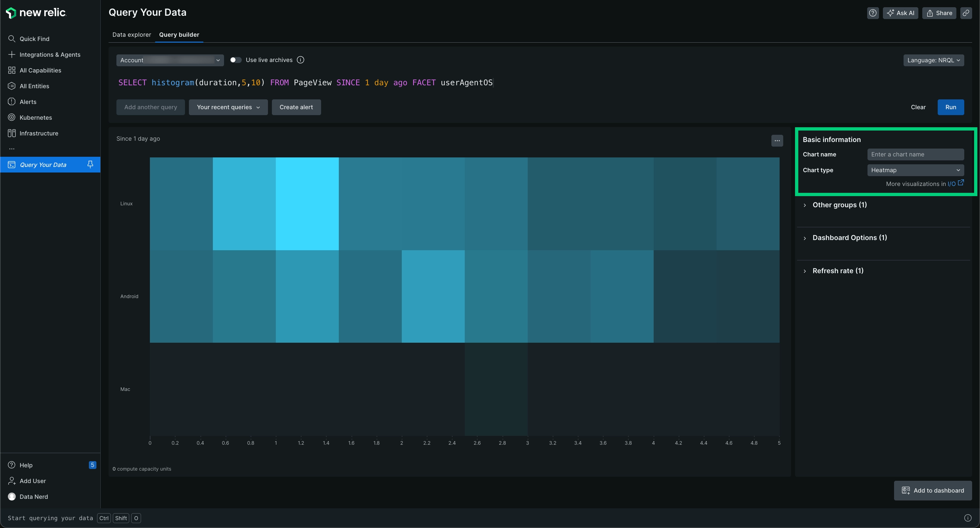The image size is (980, 528).
Task: Open the Language: NRQL dropdown
Action: [x=933, y=60]
